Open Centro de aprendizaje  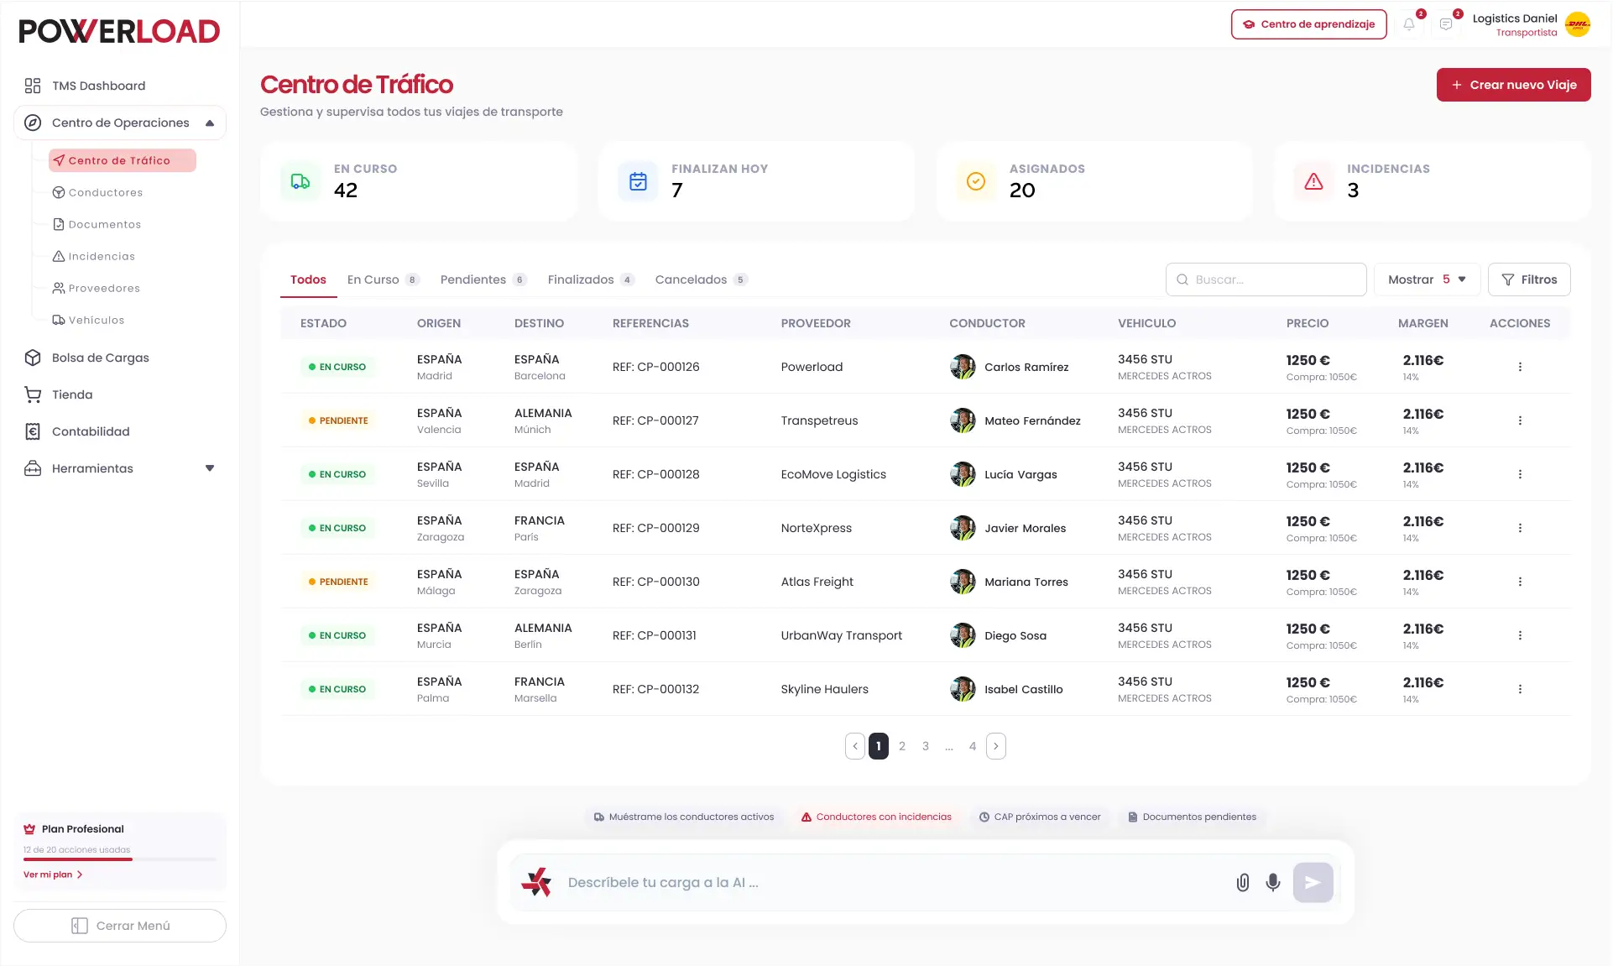click(x=1309, y=24)
